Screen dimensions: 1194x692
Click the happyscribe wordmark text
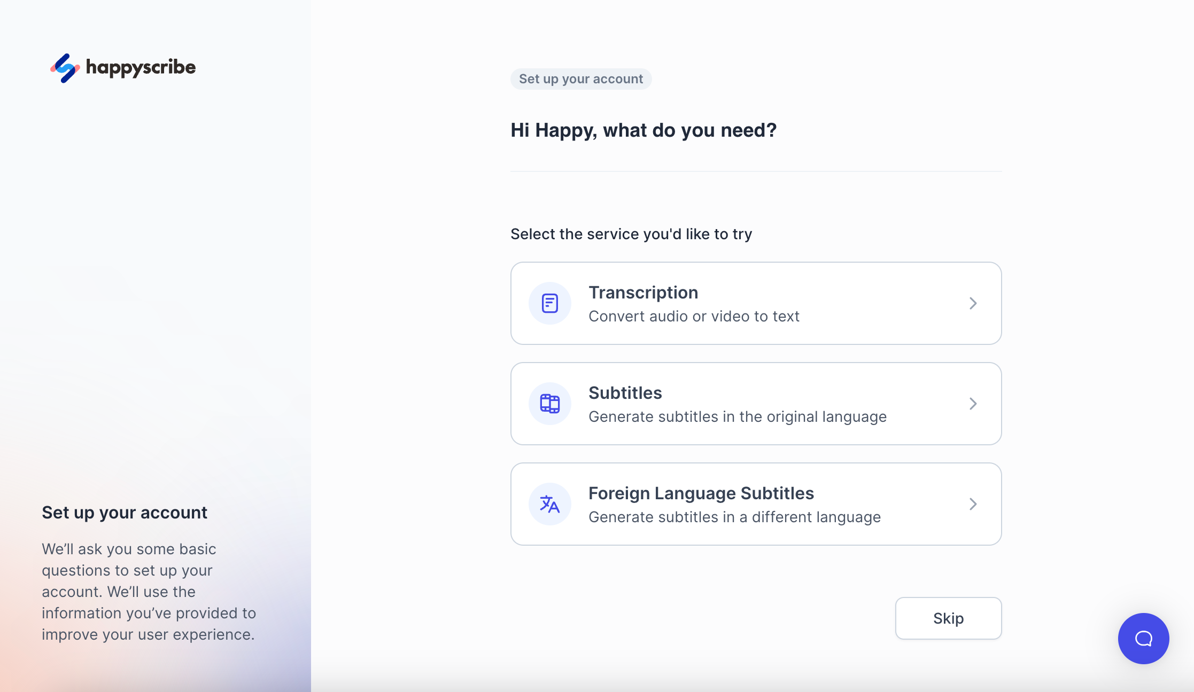[x=141, y=67]
